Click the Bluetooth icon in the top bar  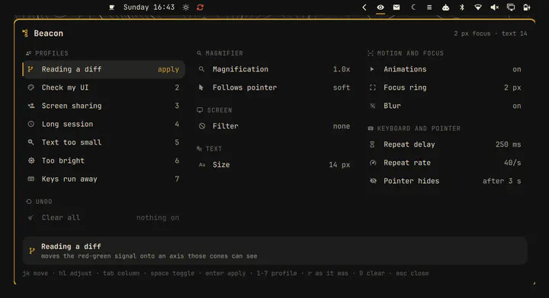pyautogui.click(x=462, y=8)
